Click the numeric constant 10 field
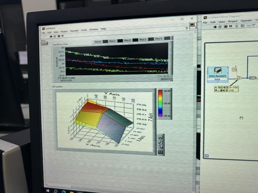This screenshot has width=258, height=193. [x=234, y=69]
